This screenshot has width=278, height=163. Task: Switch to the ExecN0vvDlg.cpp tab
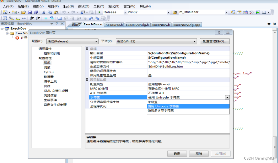click(x=187, y=25)
